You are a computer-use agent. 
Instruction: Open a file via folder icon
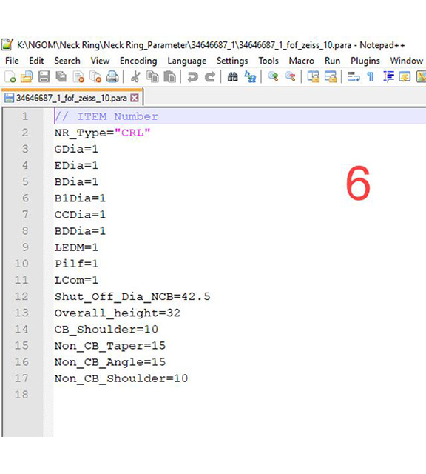pyautogui.click(x=27, y=77)
